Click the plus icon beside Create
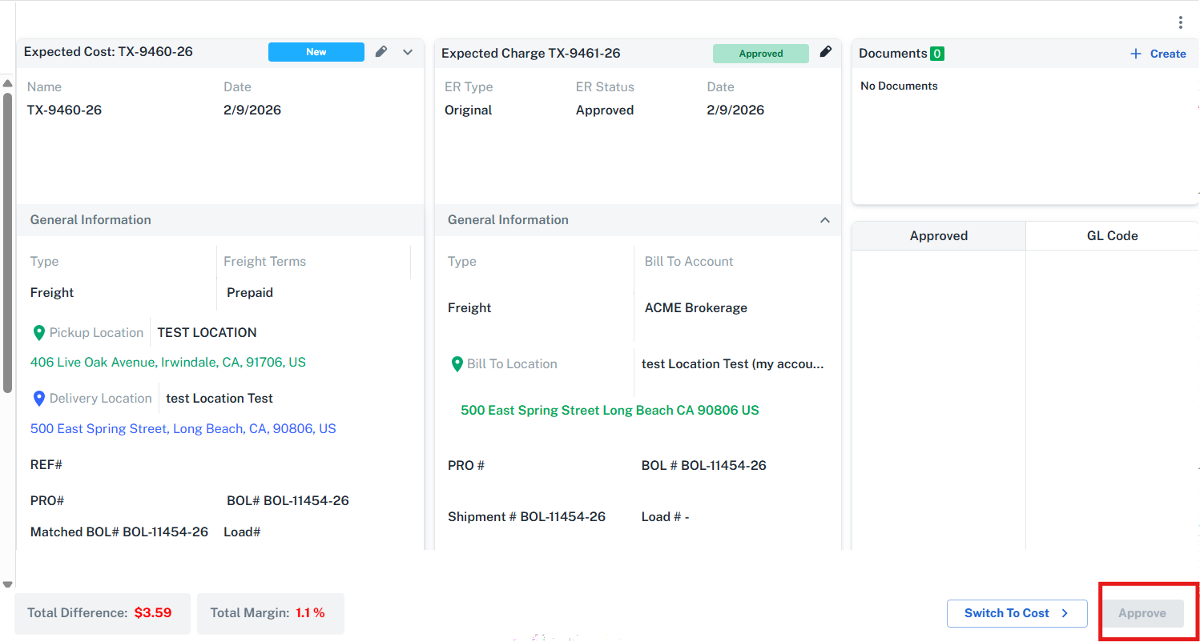This screenshot has width=1200, height=642. (1135, 54)
